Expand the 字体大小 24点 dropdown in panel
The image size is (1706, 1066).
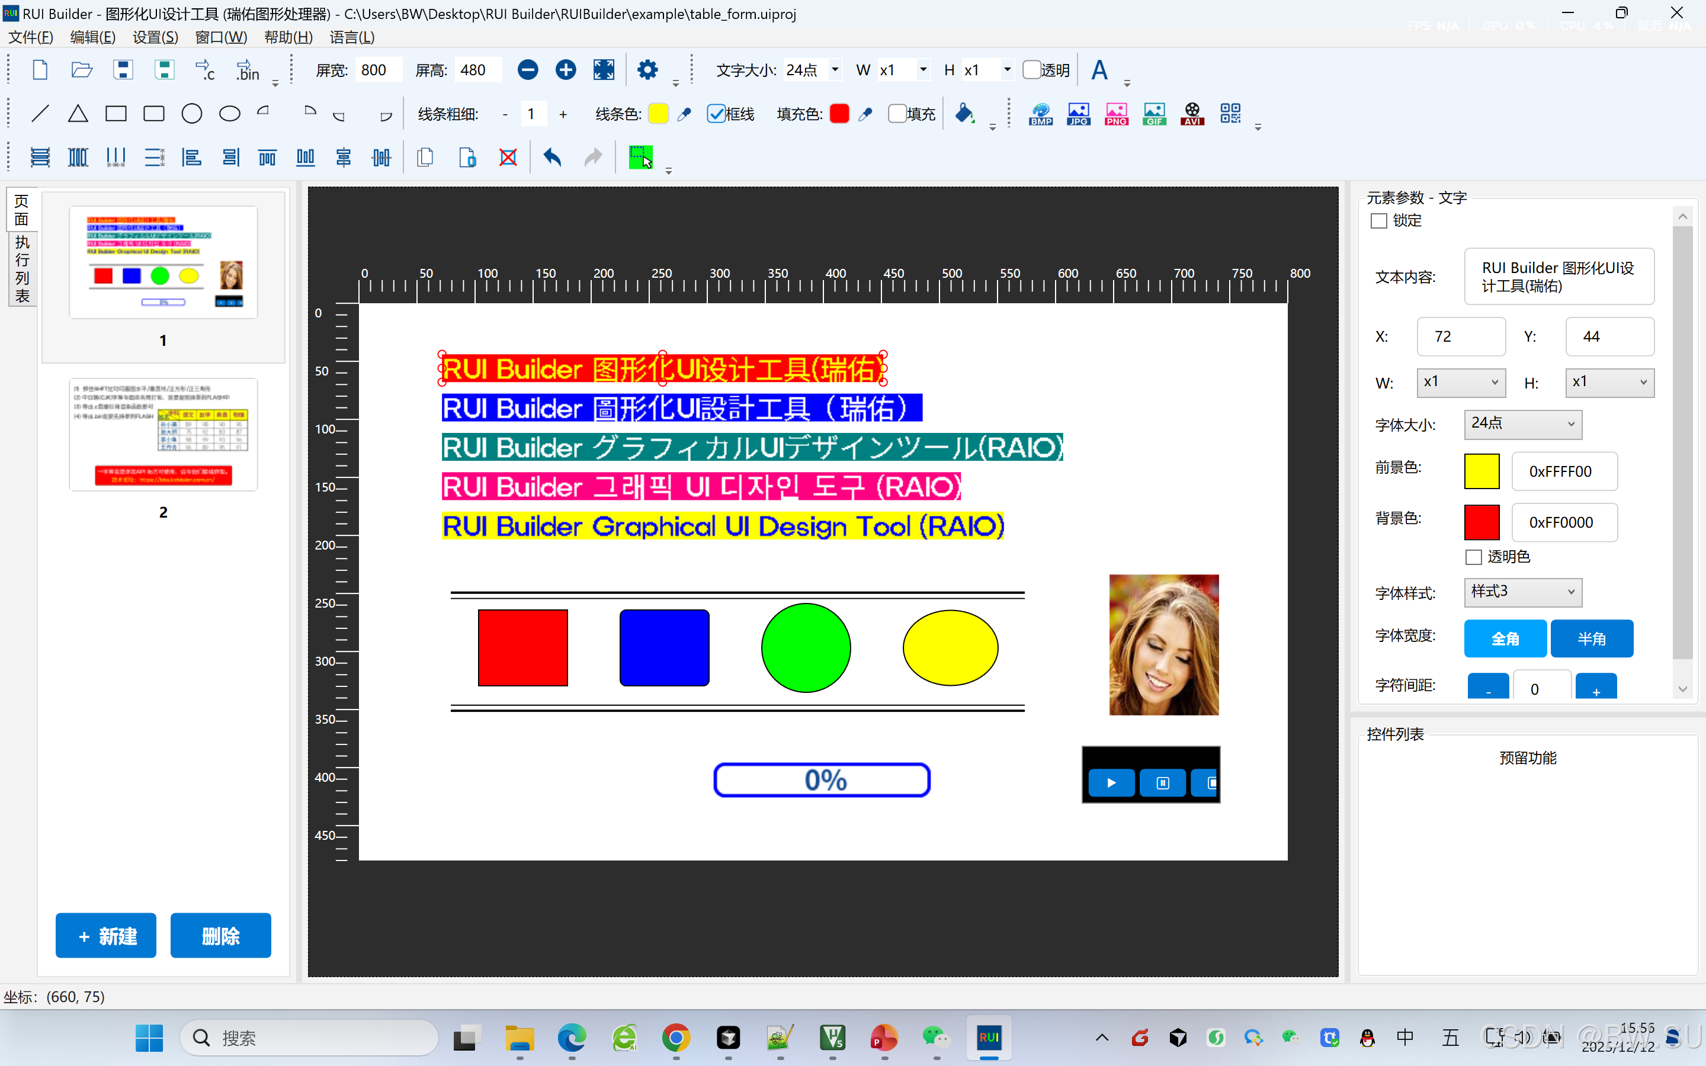pyautogui.click(x=1523, y=423)
